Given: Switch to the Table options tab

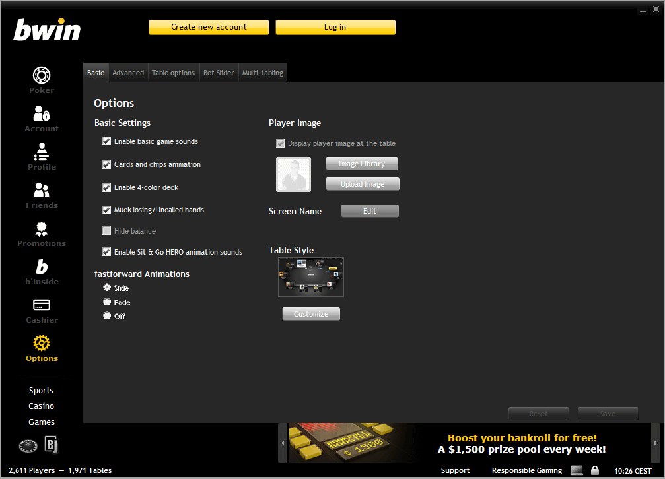Looking at the screenshot, I should click(x=173, y=73).
